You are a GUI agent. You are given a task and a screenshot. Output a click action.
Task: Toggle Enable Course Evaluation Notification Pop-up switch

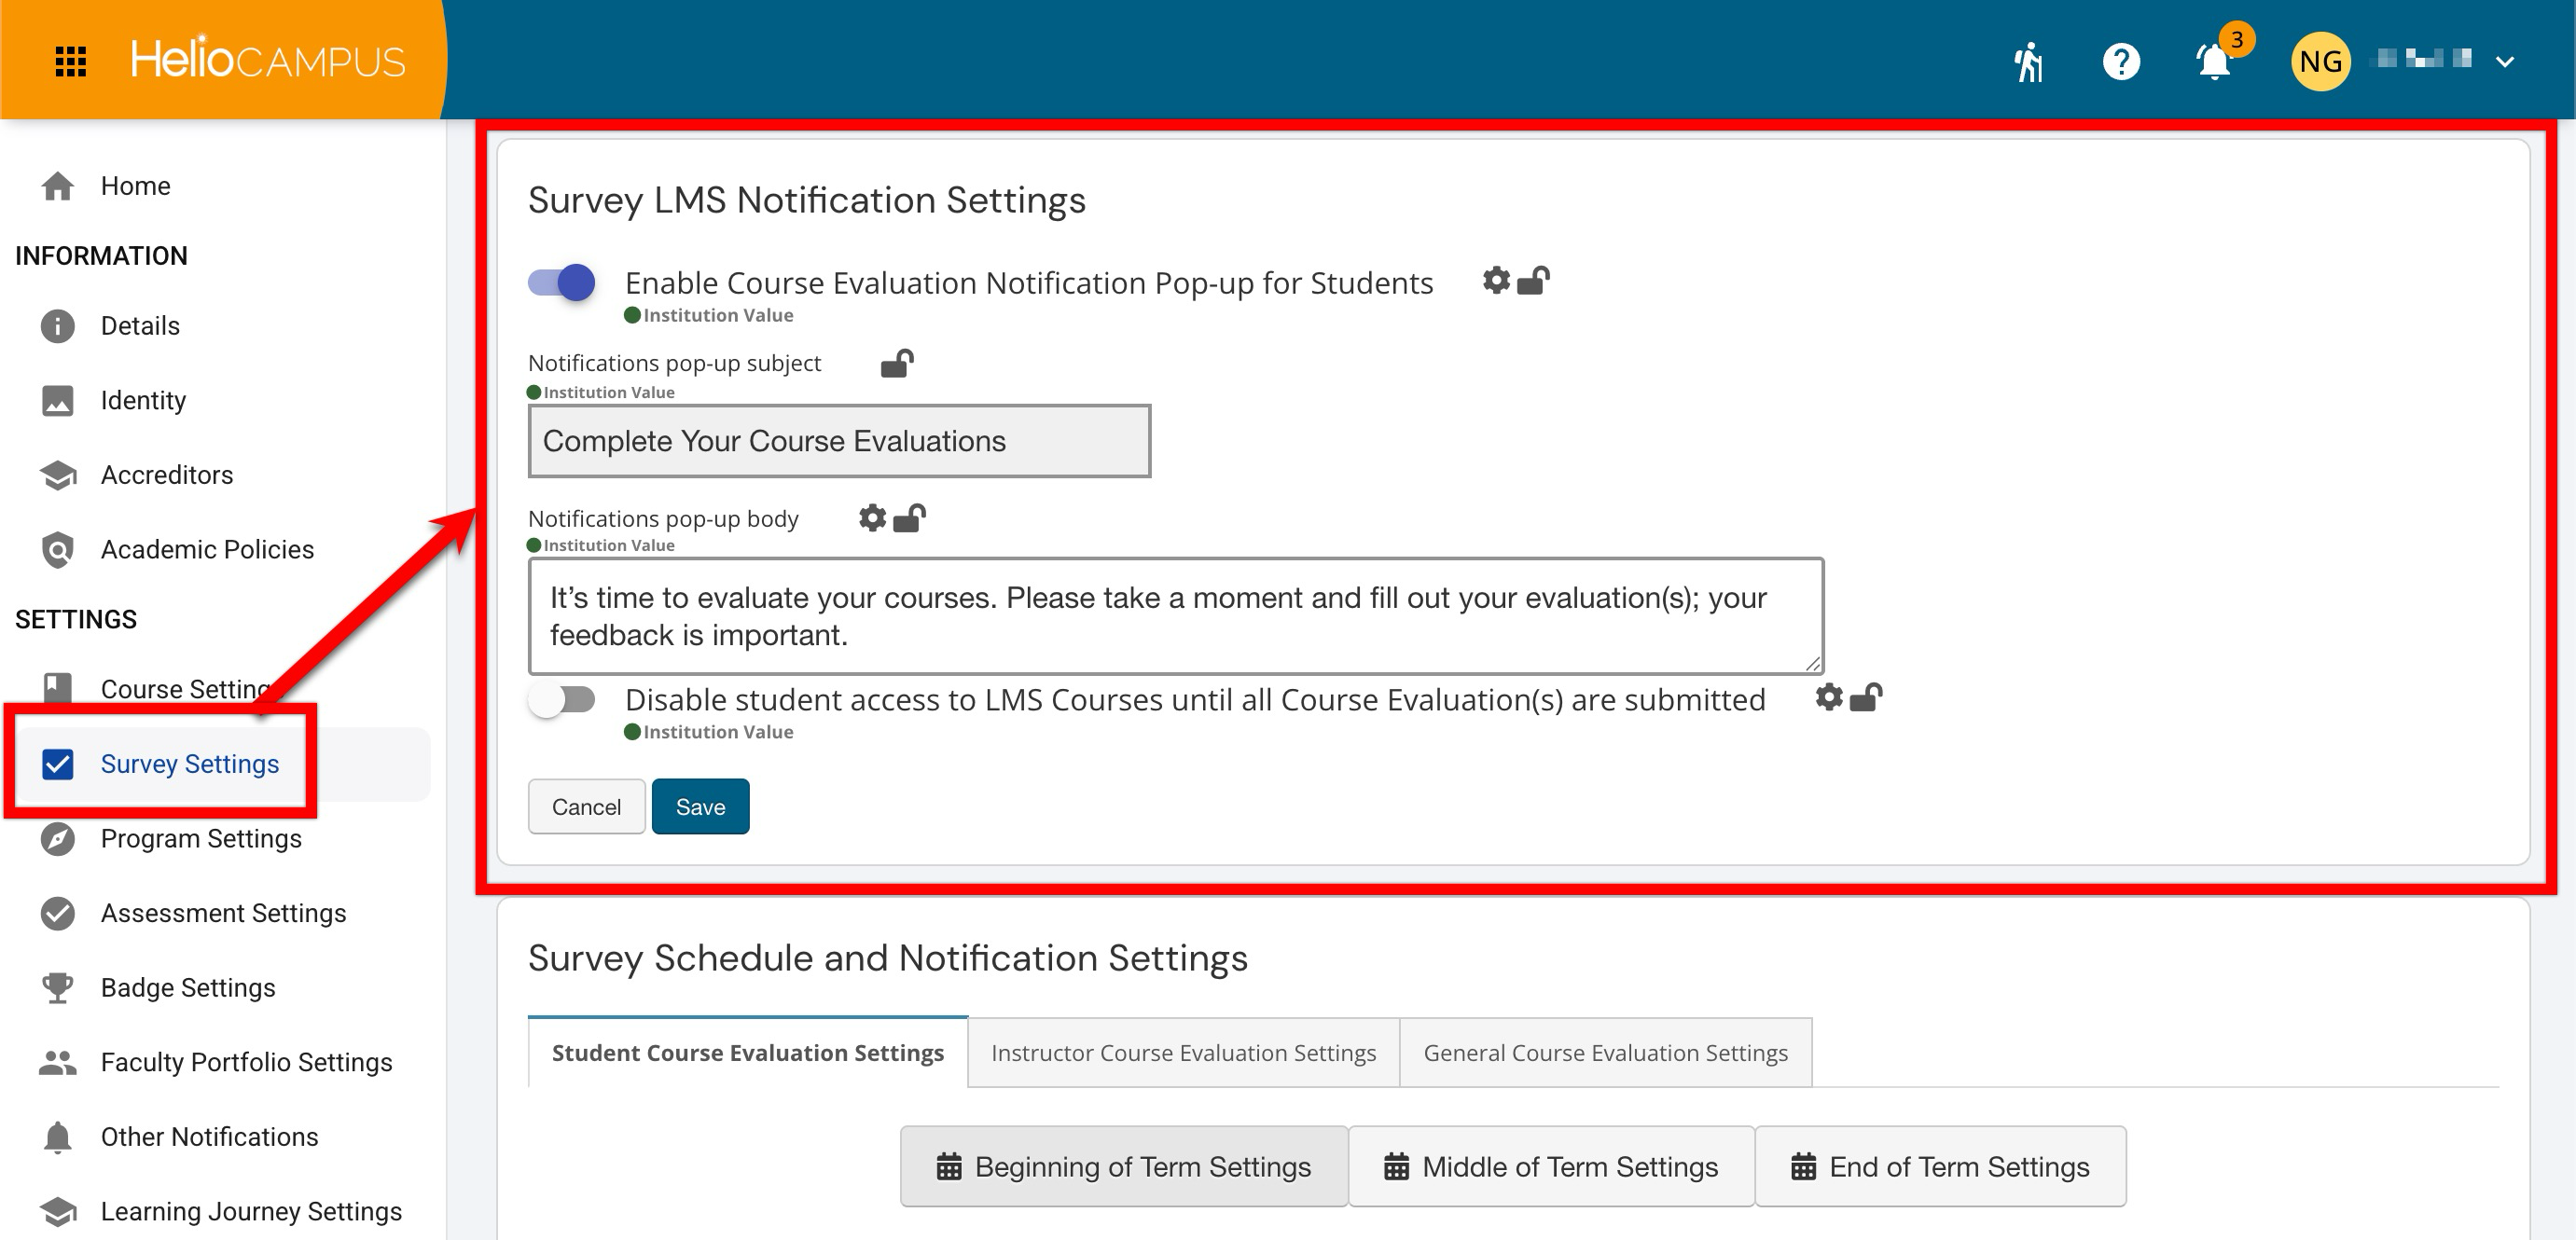tap(562, 283)
